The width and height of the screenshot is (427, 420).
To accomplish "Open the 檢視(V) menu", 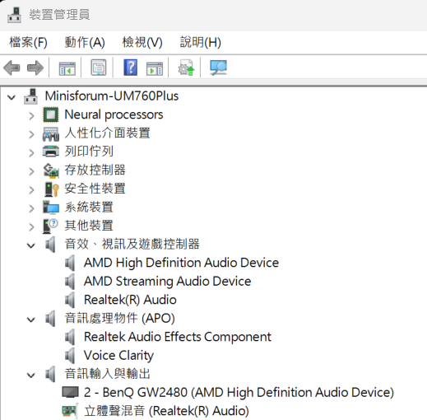I will point(142,43).
